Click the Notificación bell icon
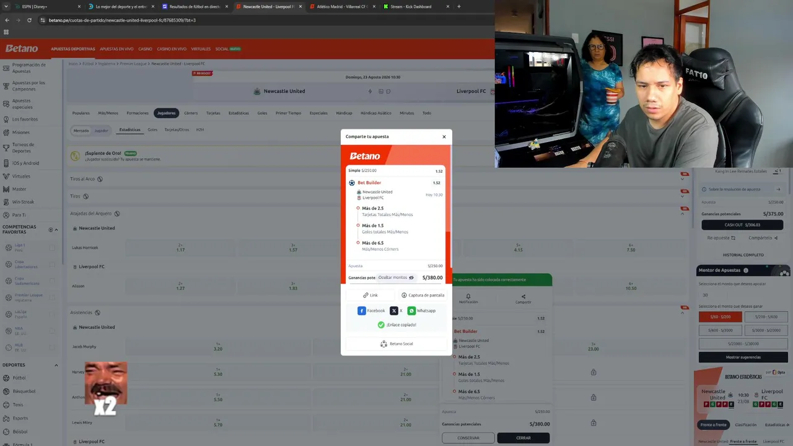The image size is (793, 446). [468, 297]
